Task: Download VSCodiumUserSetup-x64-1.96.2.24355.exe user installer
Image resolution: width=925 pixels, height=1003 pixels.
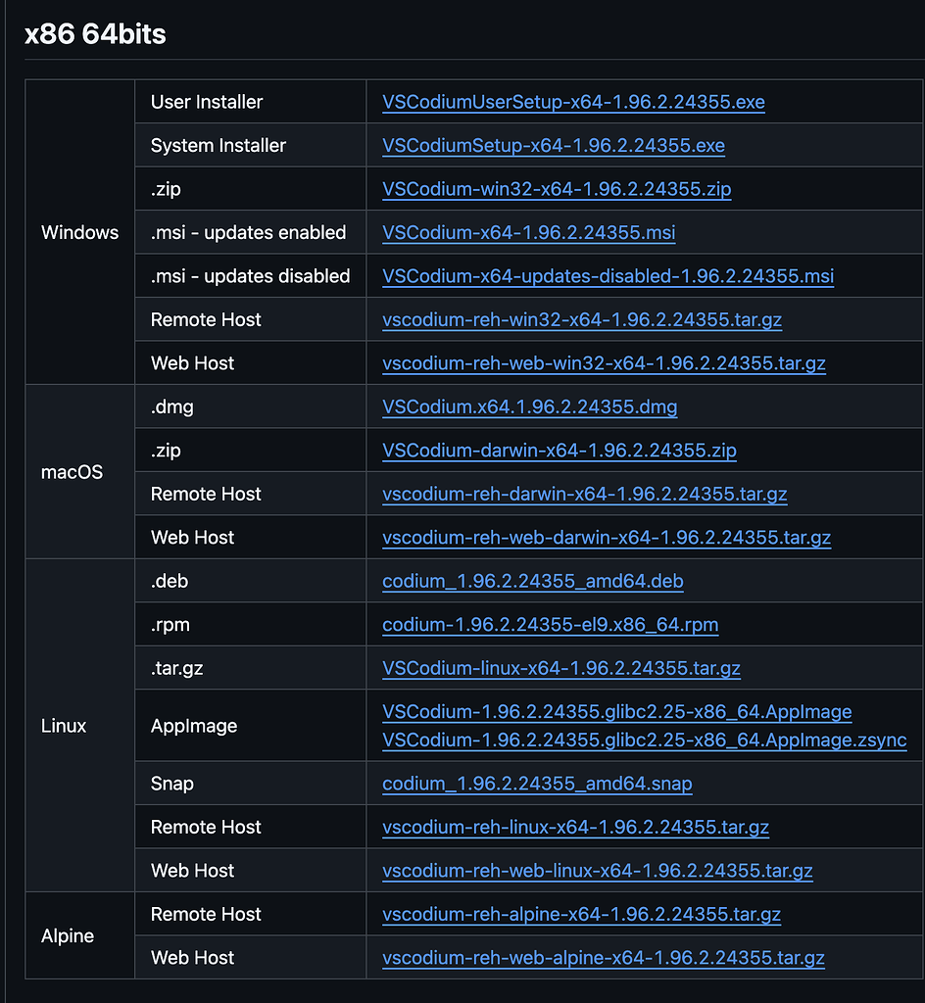Action: coord(573,102)
